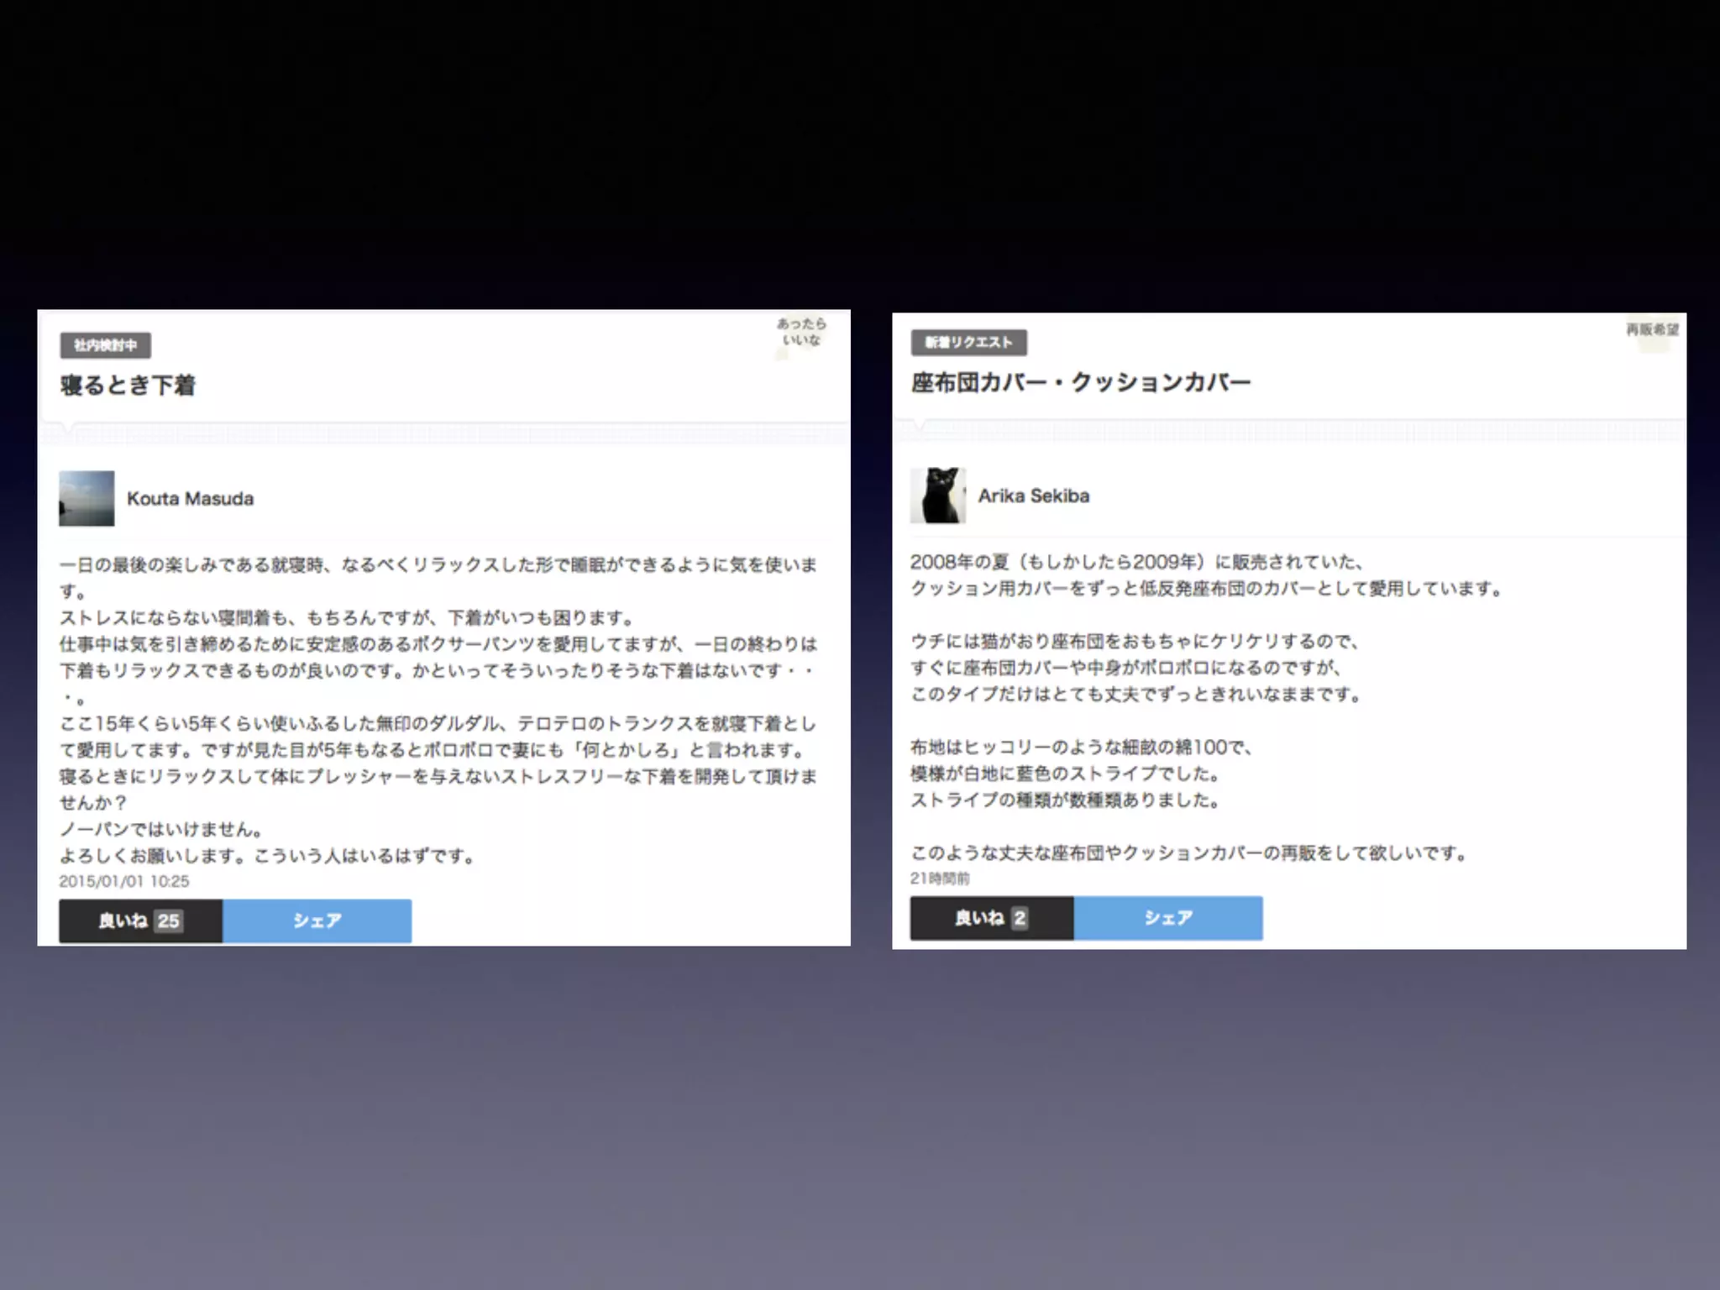Open the Arika Sekiba username link
Image resolution: width=1720 pixels, height=1290 pixels.
[x=1034, y=496]
